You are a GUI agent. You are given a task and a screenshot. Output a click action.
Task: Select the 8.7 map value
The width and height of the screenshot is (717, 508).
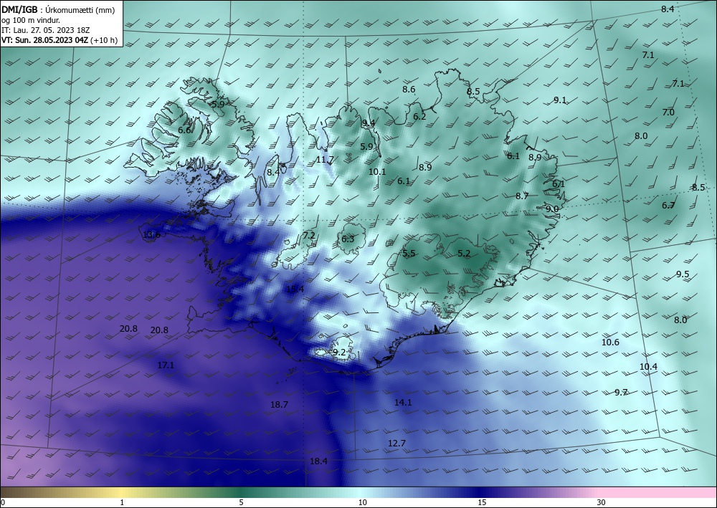pyautogui.click(x=522, y=196)
